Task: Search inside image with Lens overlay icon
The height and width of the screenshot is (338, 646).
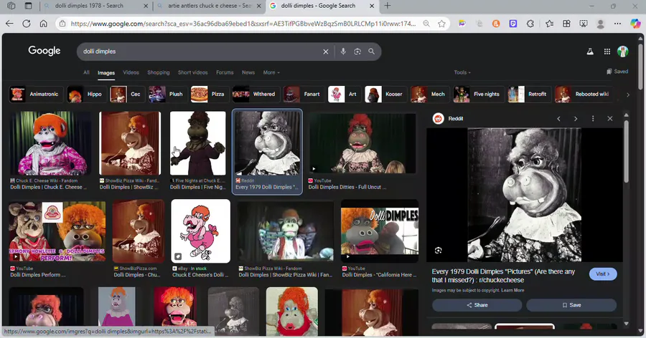Action: click(438, 251)
